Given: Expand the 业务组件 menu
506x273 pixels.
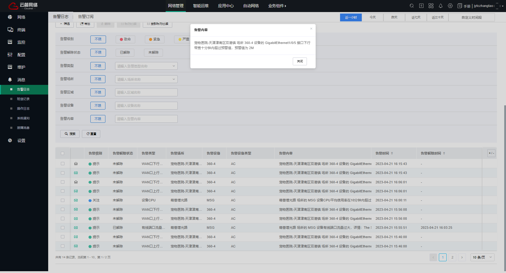Looking at the screenshot, I should tap(277, 6).
